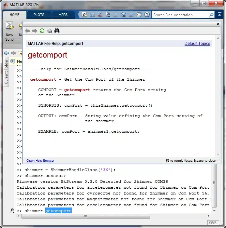
Task: Click the New shortcut toolbar icon
Action: tap(84, 14)
